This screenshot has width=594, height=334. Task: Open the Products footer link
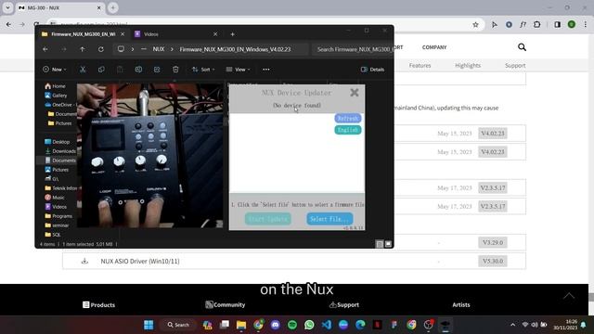98,304
